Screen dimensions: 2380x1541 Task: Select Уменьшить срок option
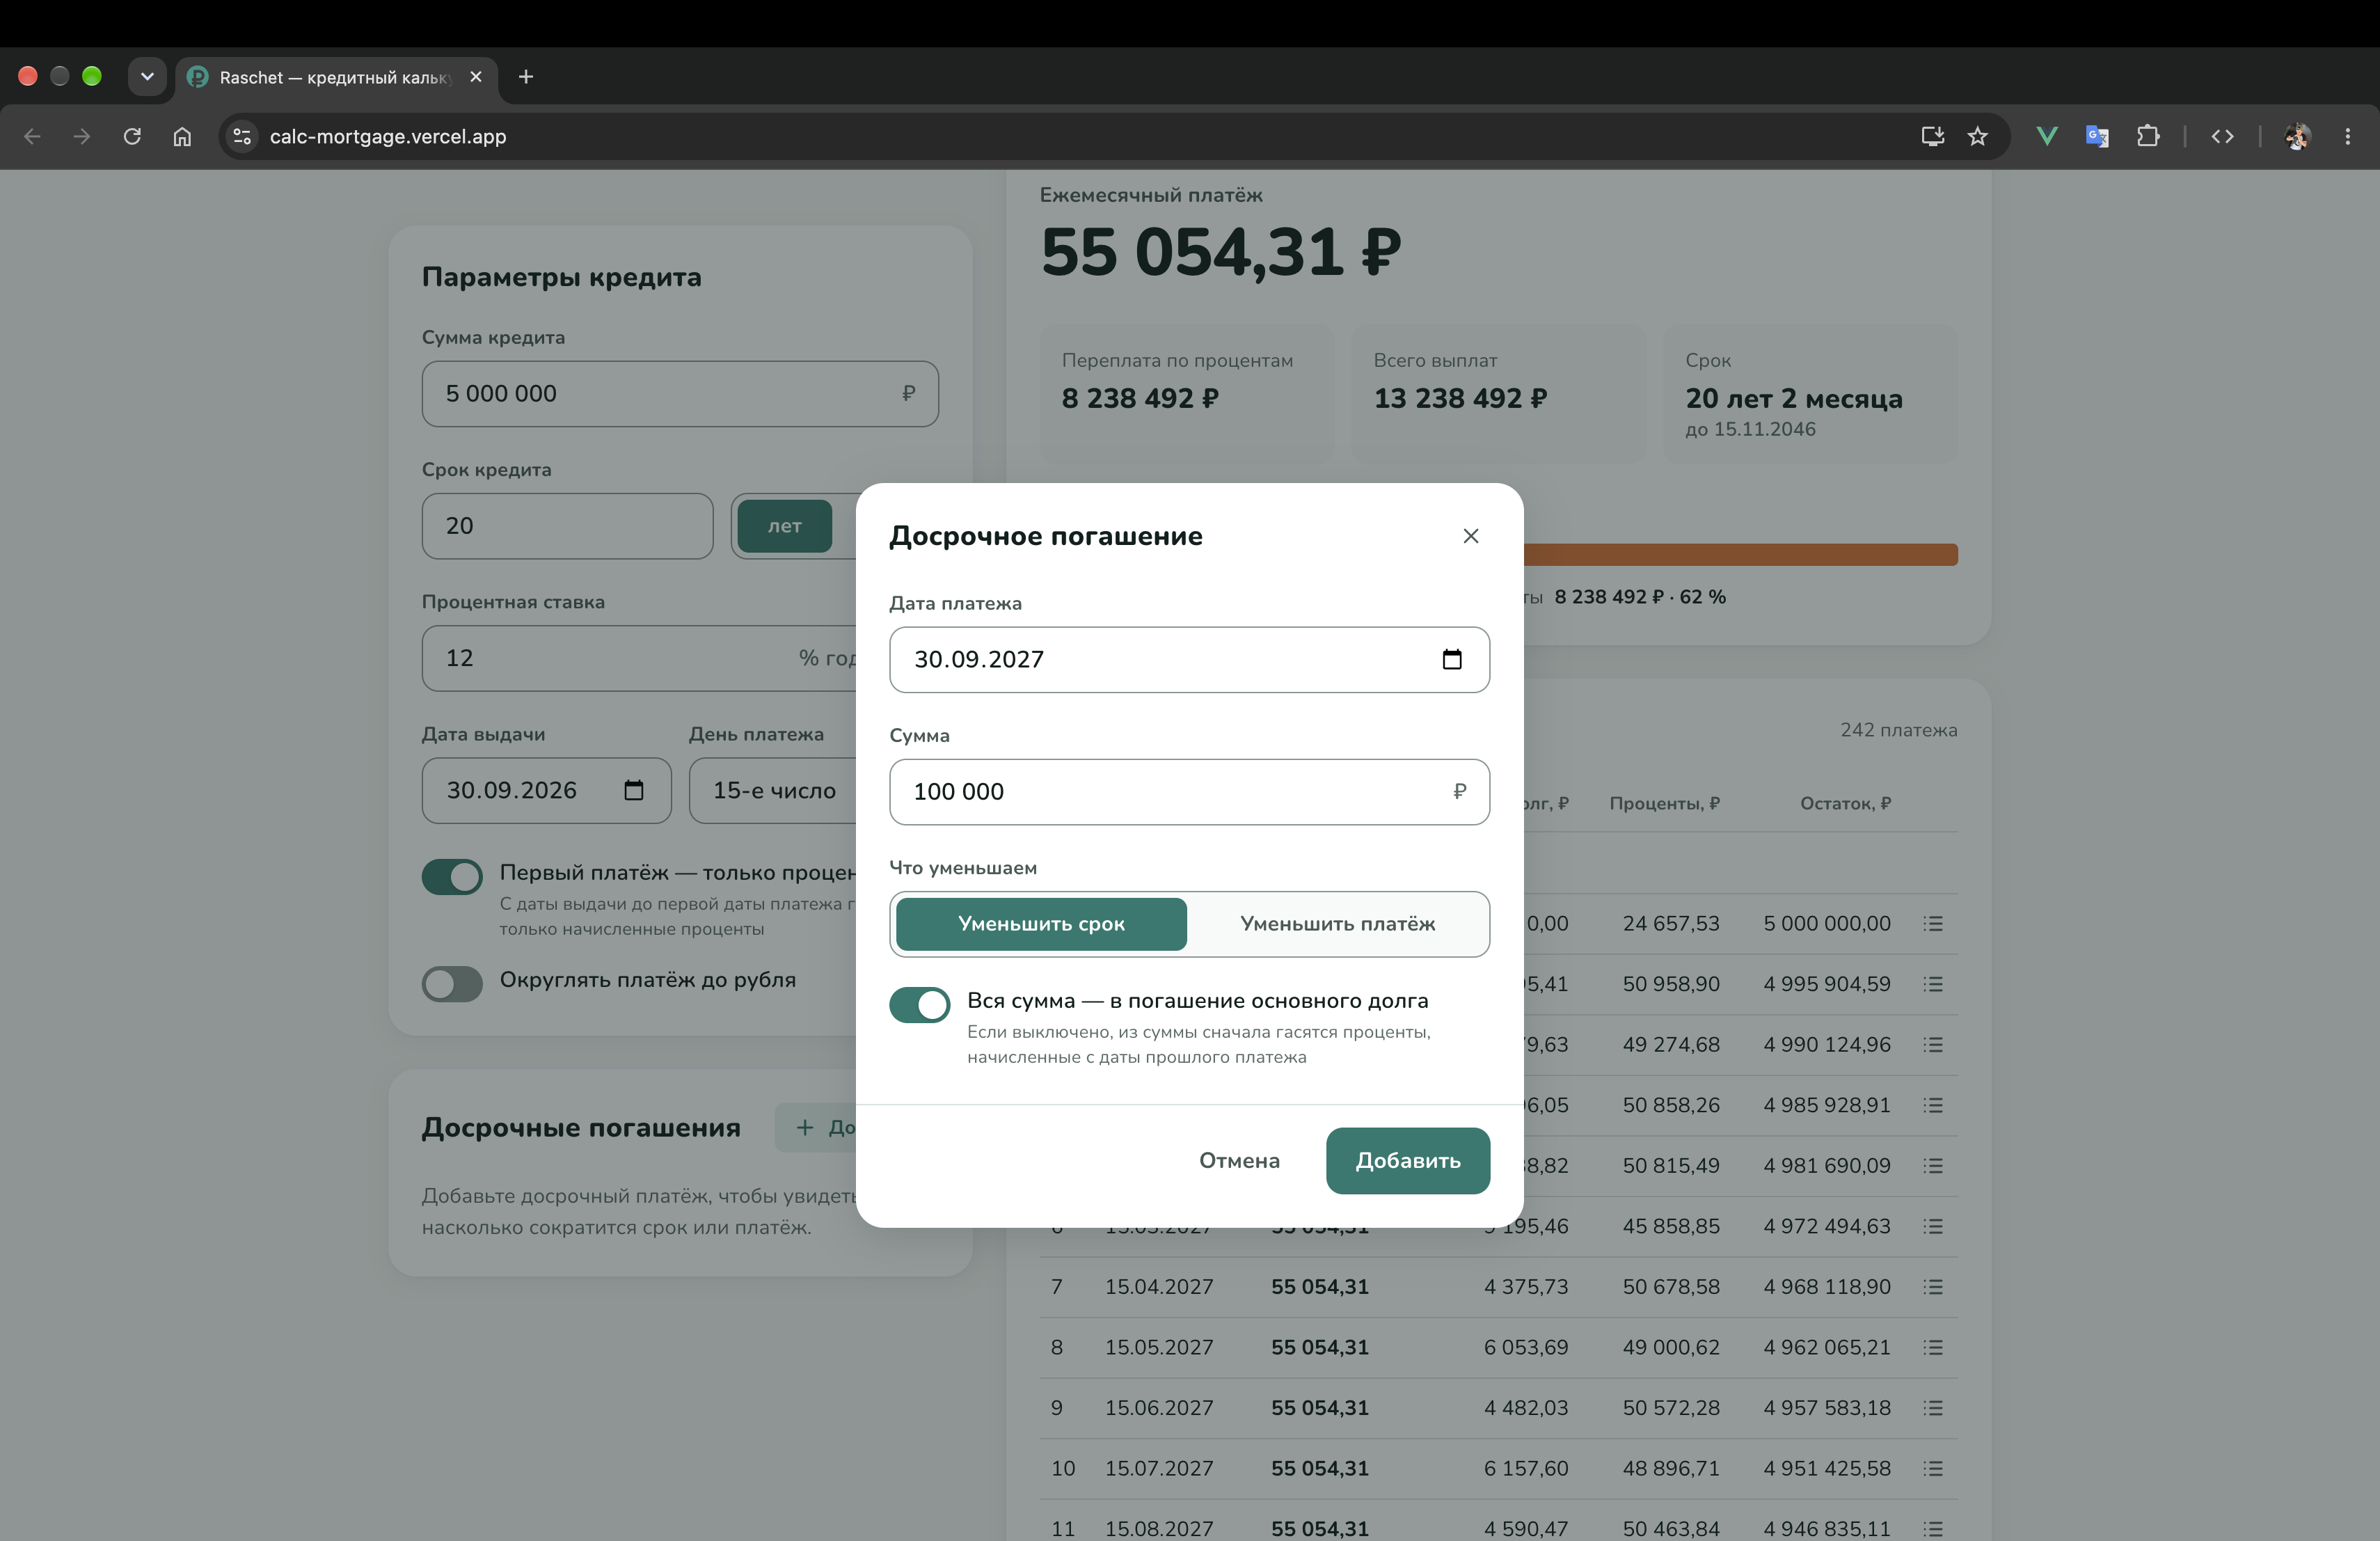pyautogui.click(x=1041, y=924)
